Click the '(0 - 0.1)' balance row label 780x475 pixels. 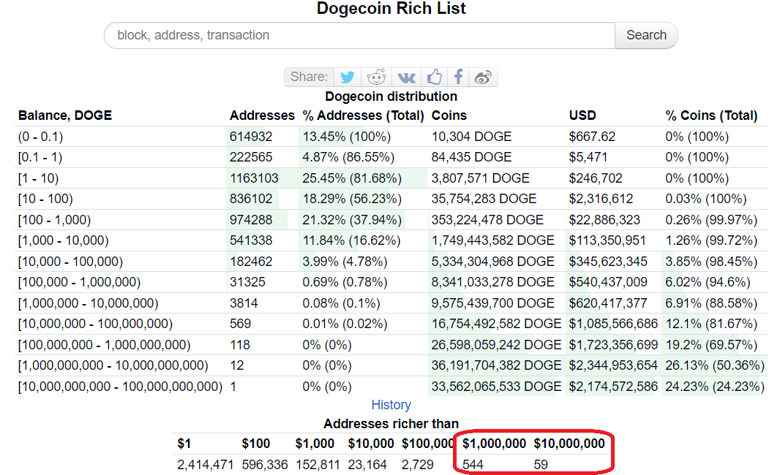41,136
